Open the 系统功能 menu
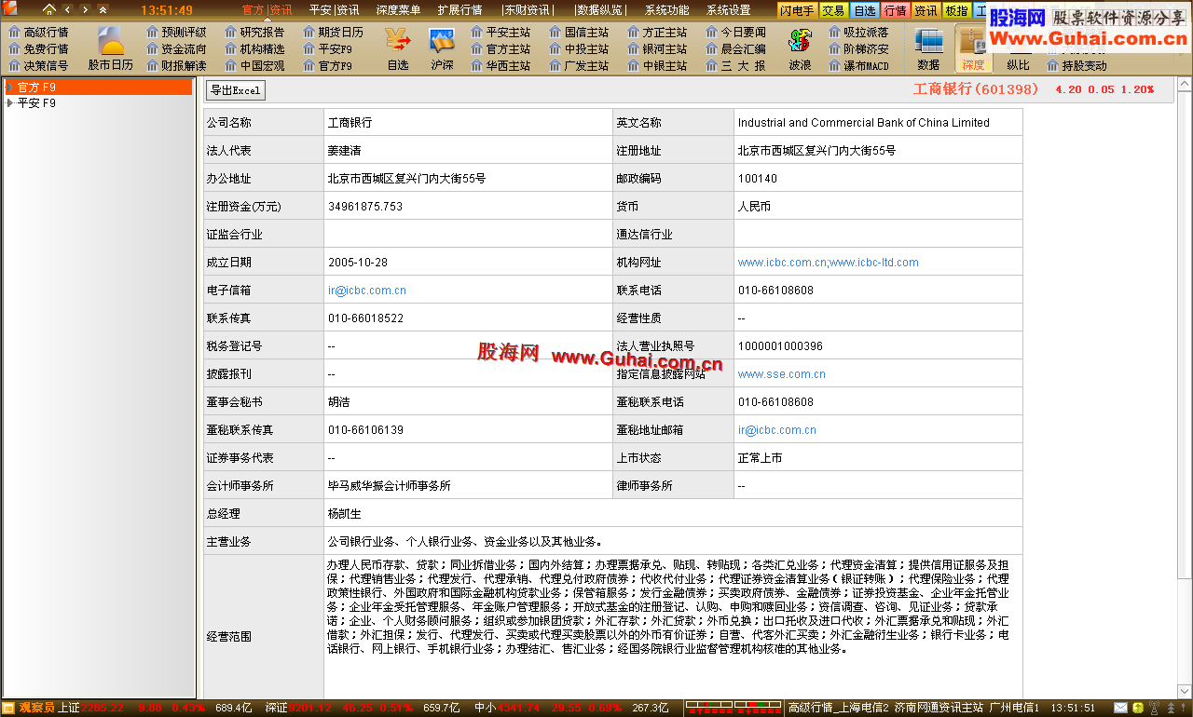This screenshot has height=717, width=1193. click(667, 10)
